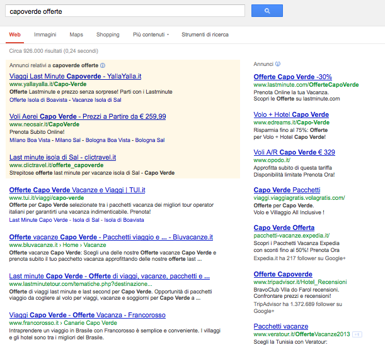Screen dimensions: 385x345
Task: Open the 'Volo + Hotel Capo Verde' edreams ad
Action: point(291,114)
